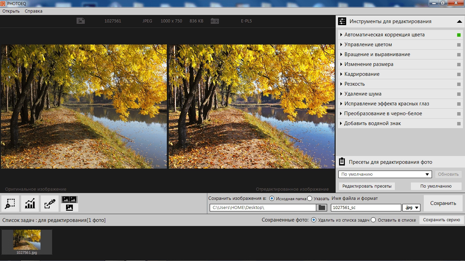Open the Справка menu
The image size is (465, 261).
33,11
